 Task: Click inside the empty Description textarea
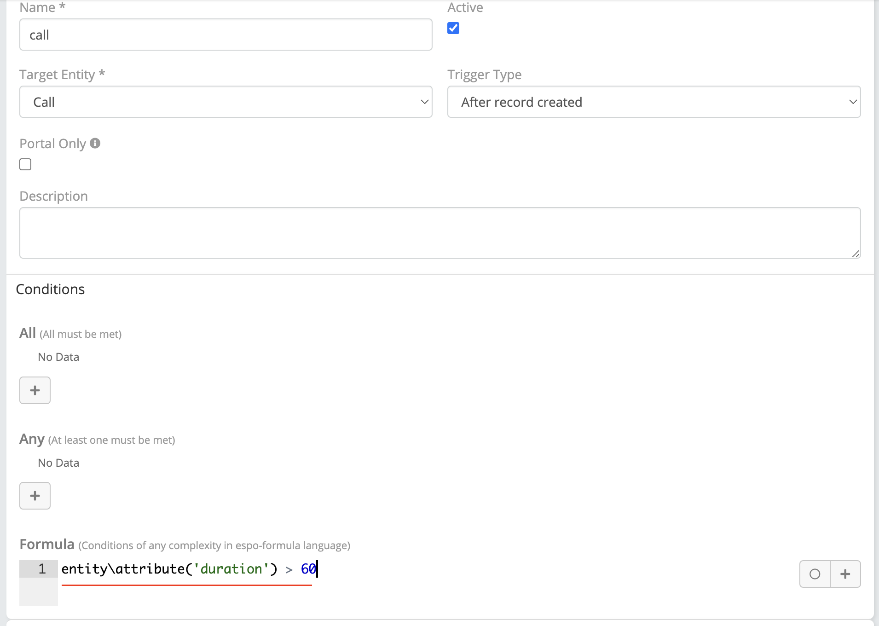point(439,233)
